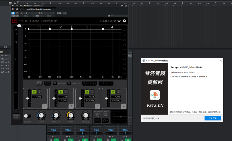232x141 pixels.
Task: Open the channel editor bars icon
Action: [13, 9]
